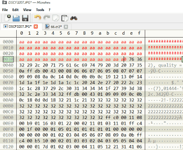Open a file with folder icon
The image size is (183, 150).
coord(16,18)
